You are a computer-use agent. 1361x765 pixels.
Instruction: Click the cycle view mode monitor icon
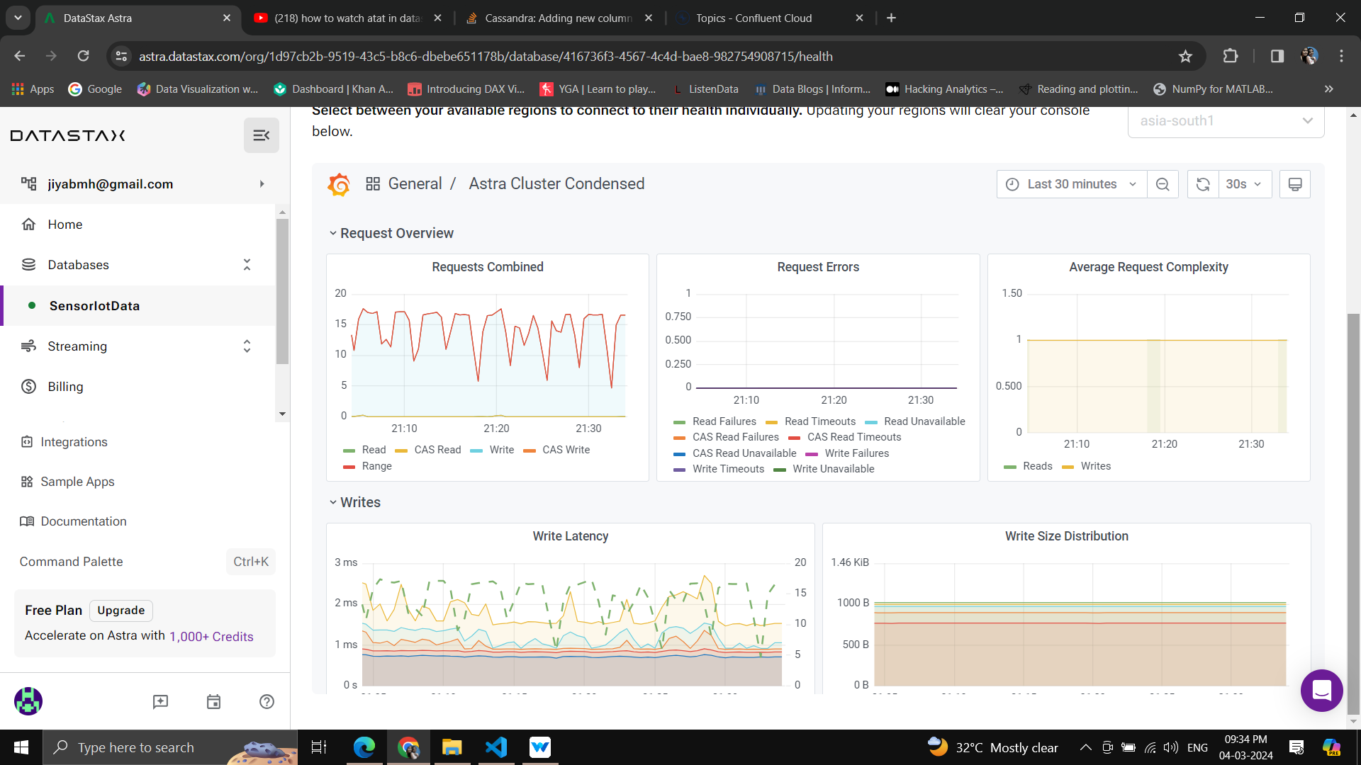1294,184
